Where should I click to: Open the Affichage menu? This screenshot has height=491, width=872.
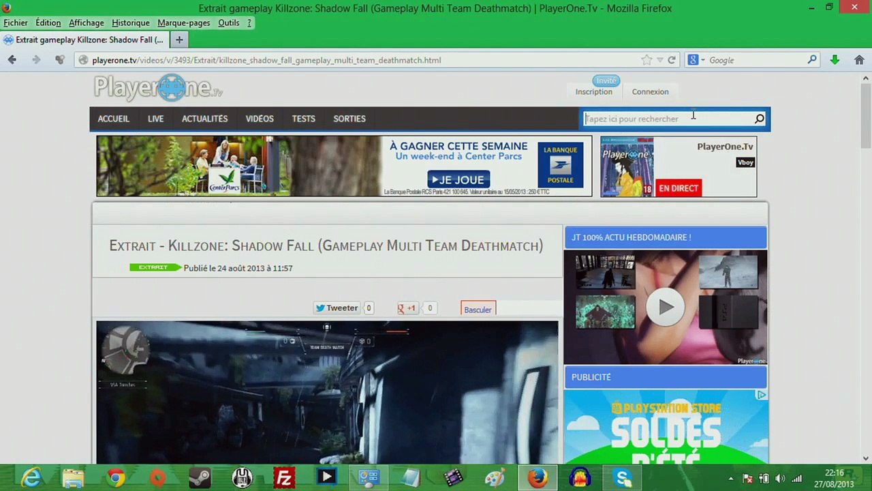(87, 23)
